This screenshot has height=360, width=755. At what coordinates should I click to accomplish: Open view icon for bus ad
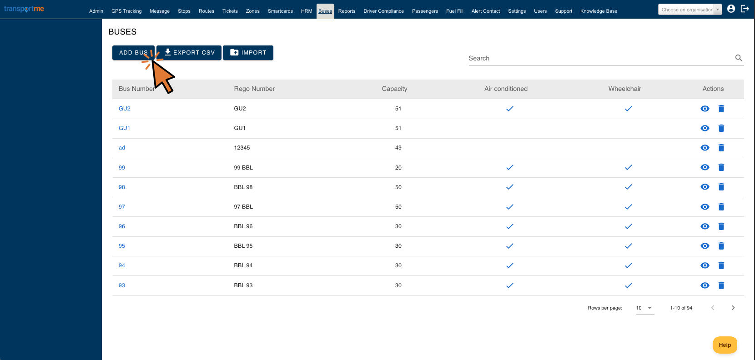[x=705, y=148]
